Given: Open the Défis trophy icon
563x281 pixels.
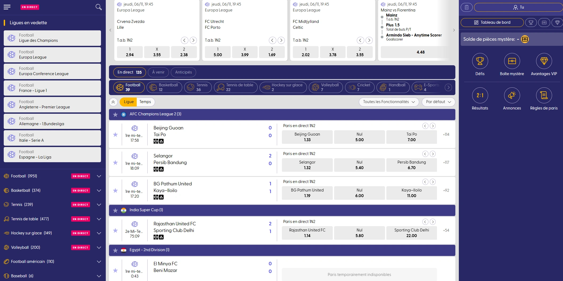Looking at the screenshot, I should click(x=480, y=61).
